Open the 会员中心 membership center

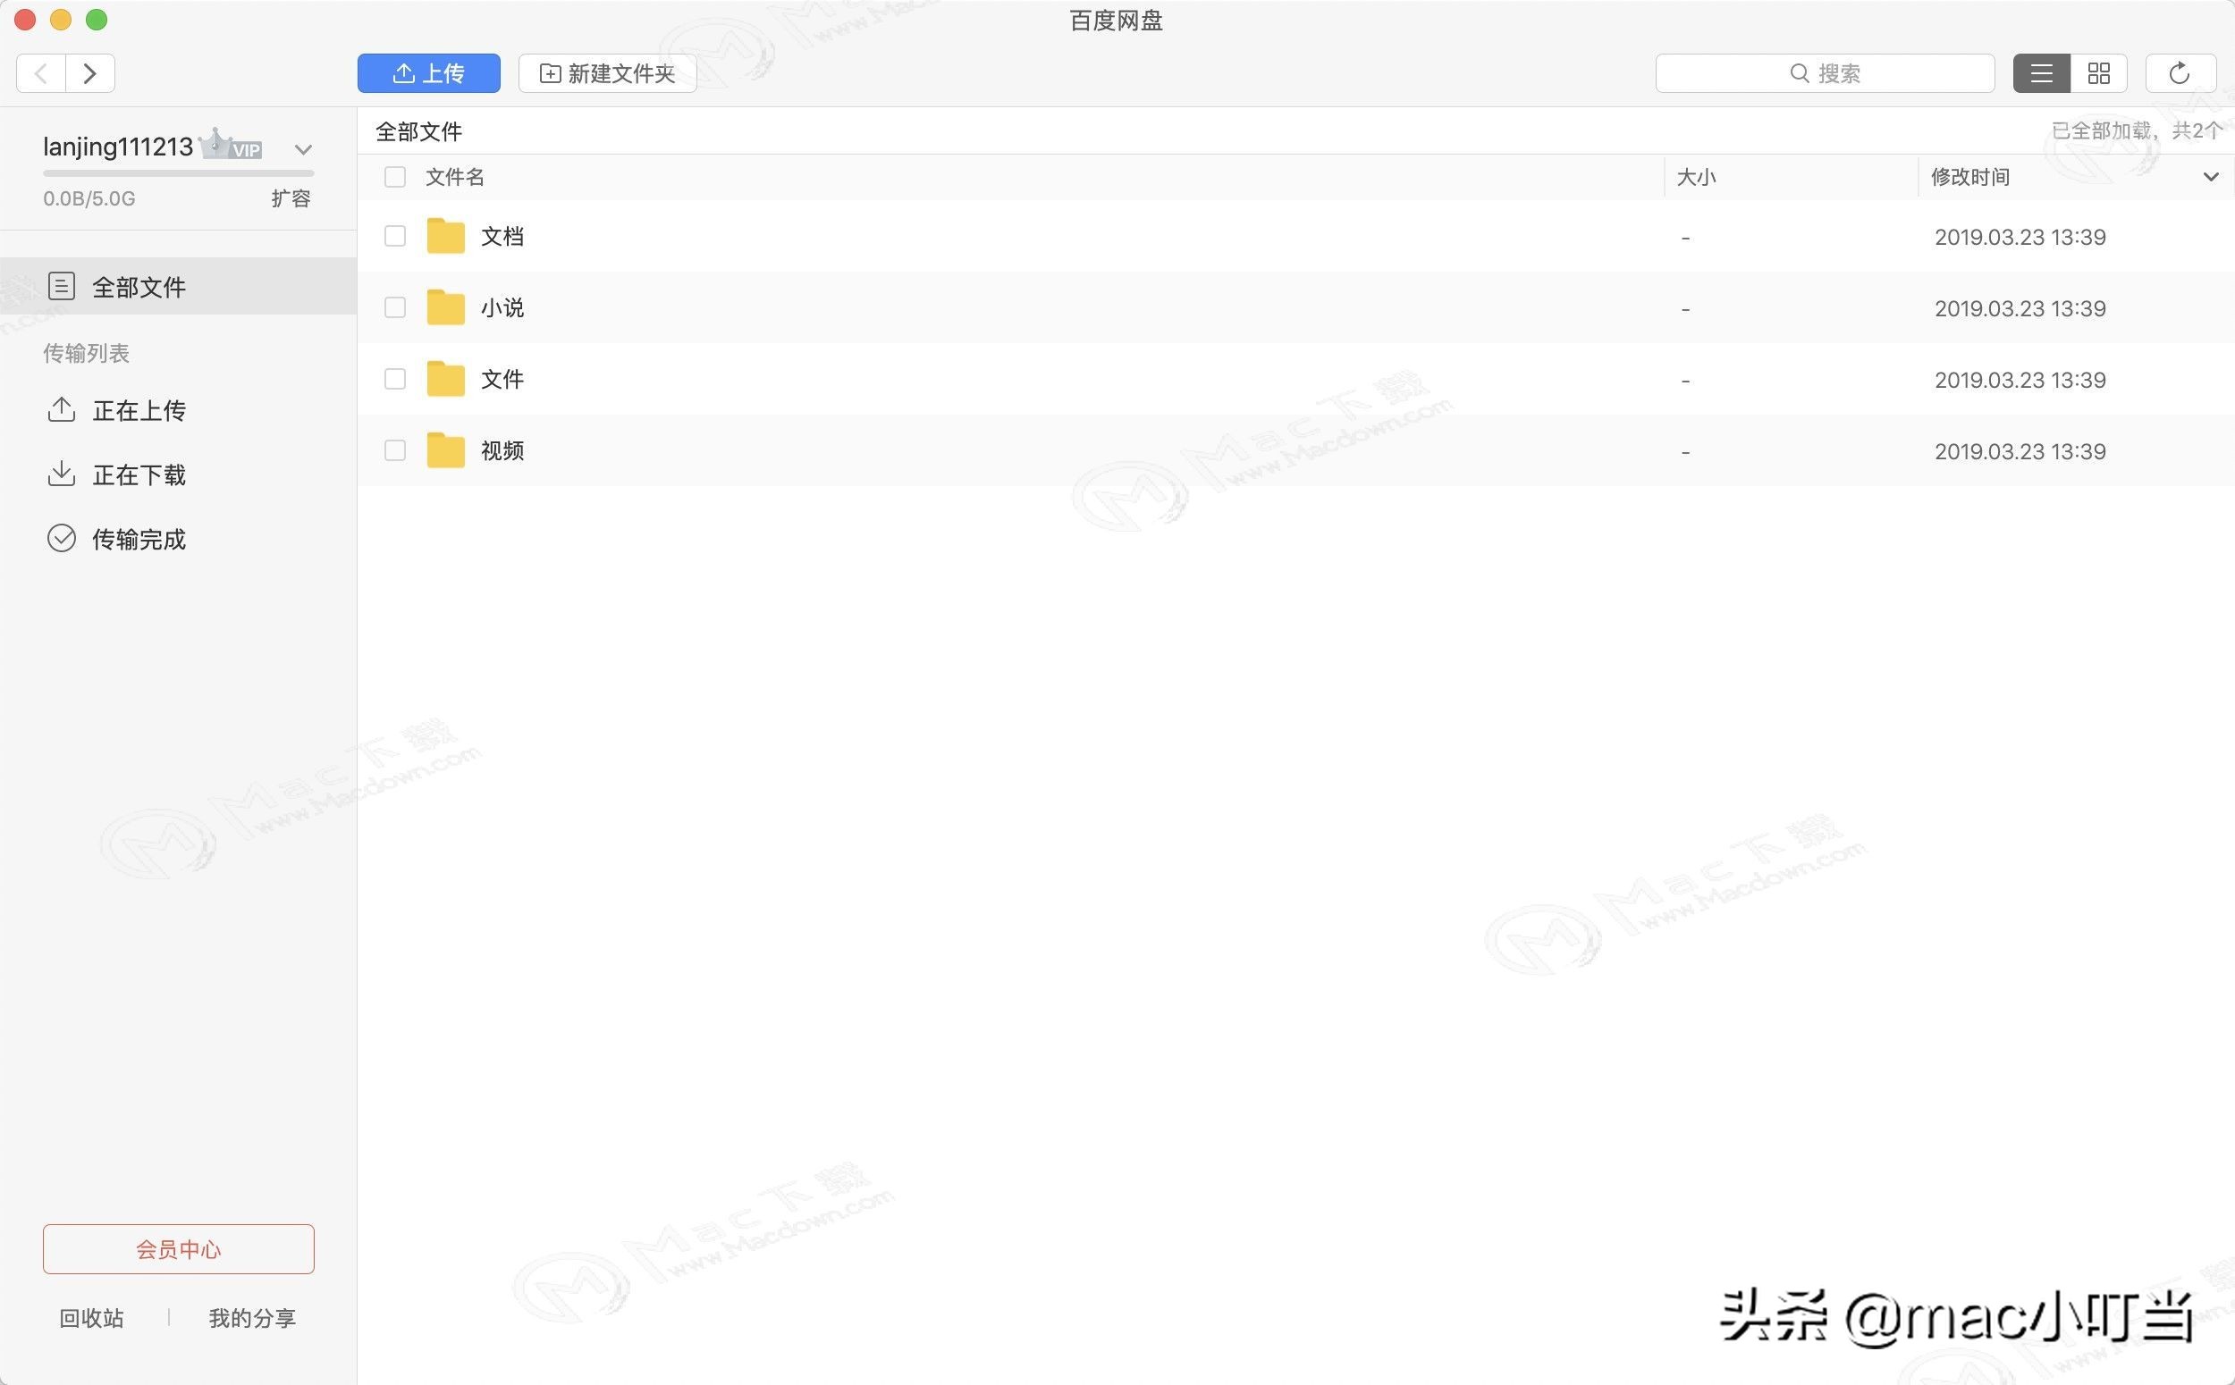tap(178, 1248)
